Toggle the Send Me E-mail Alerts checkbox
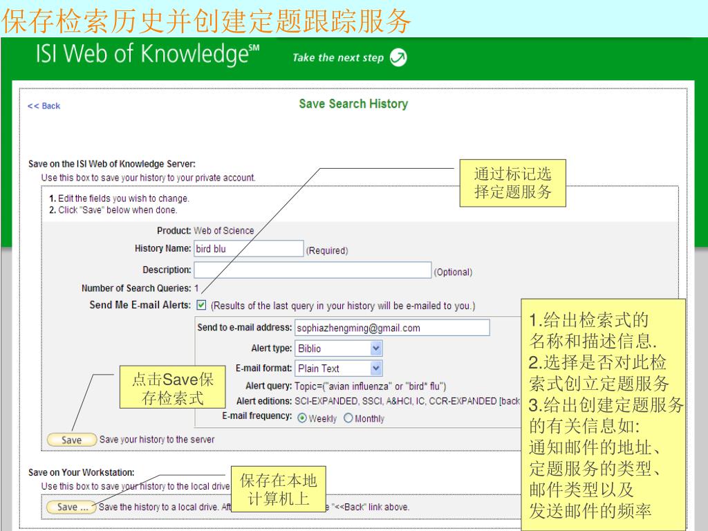Screen dimensions: 708x531 pyautogui.click(x=201, y=305)
